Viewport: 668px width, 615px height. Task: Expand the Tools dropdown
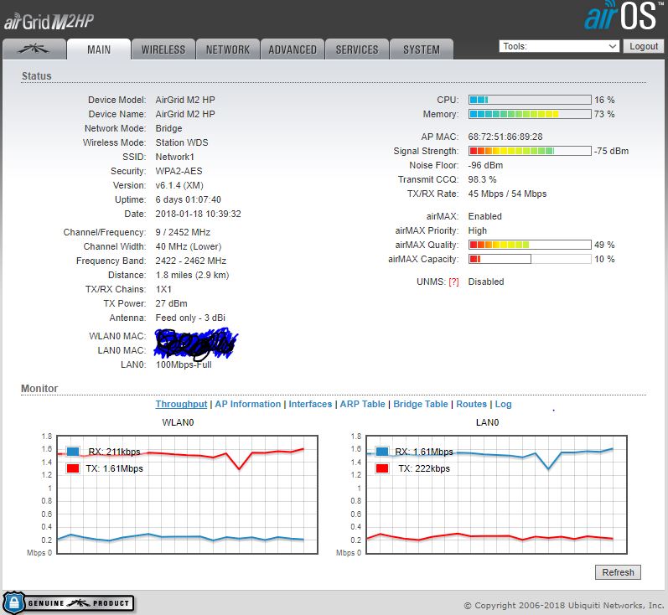(559, 46)
